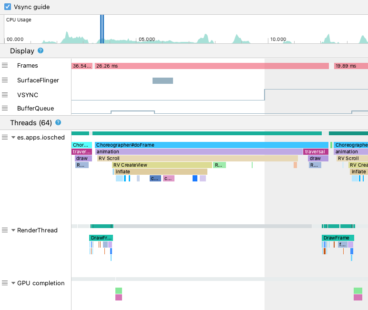Click the RenderThread row drag handle
The height and width of the screenshot is (310, 368).
pos(5,230)
